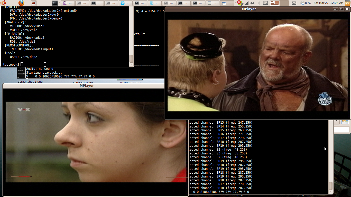This screenshot has width=351, height=197.
Task: Open update notifier icon with 39 badge
Action: (239, 3)
